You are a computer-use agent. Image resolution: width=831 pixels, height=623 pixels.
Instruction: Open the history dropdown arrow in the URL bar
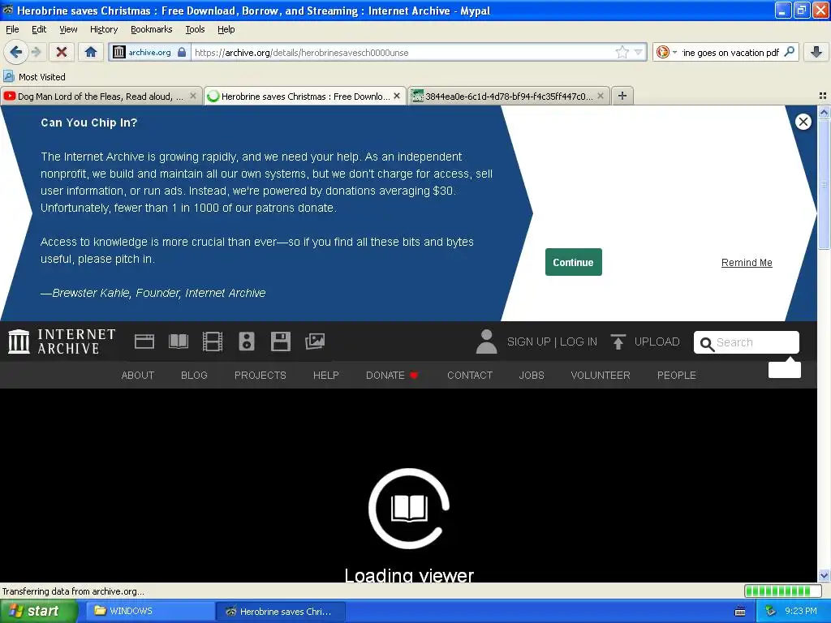point(638,52)
